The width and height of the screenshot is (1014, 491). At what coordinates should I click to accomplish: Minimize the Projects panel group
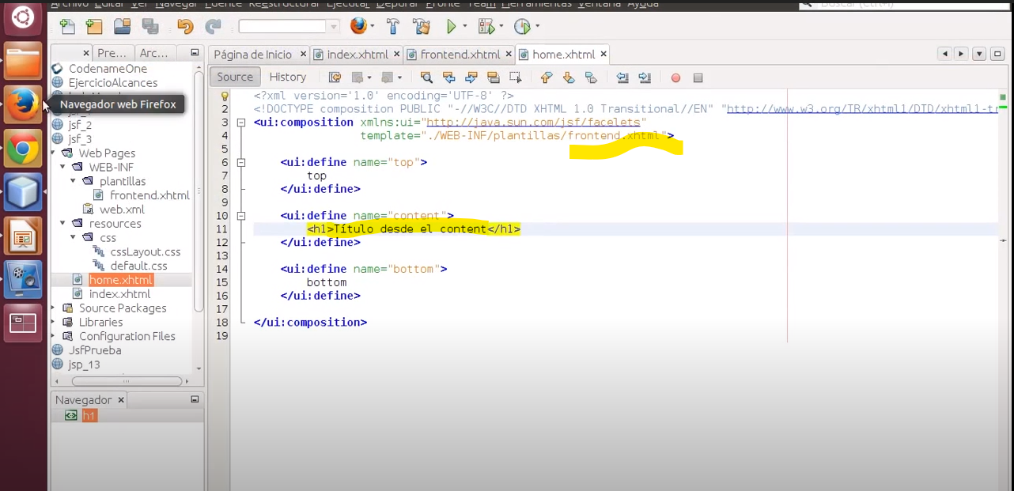point(195,53)
